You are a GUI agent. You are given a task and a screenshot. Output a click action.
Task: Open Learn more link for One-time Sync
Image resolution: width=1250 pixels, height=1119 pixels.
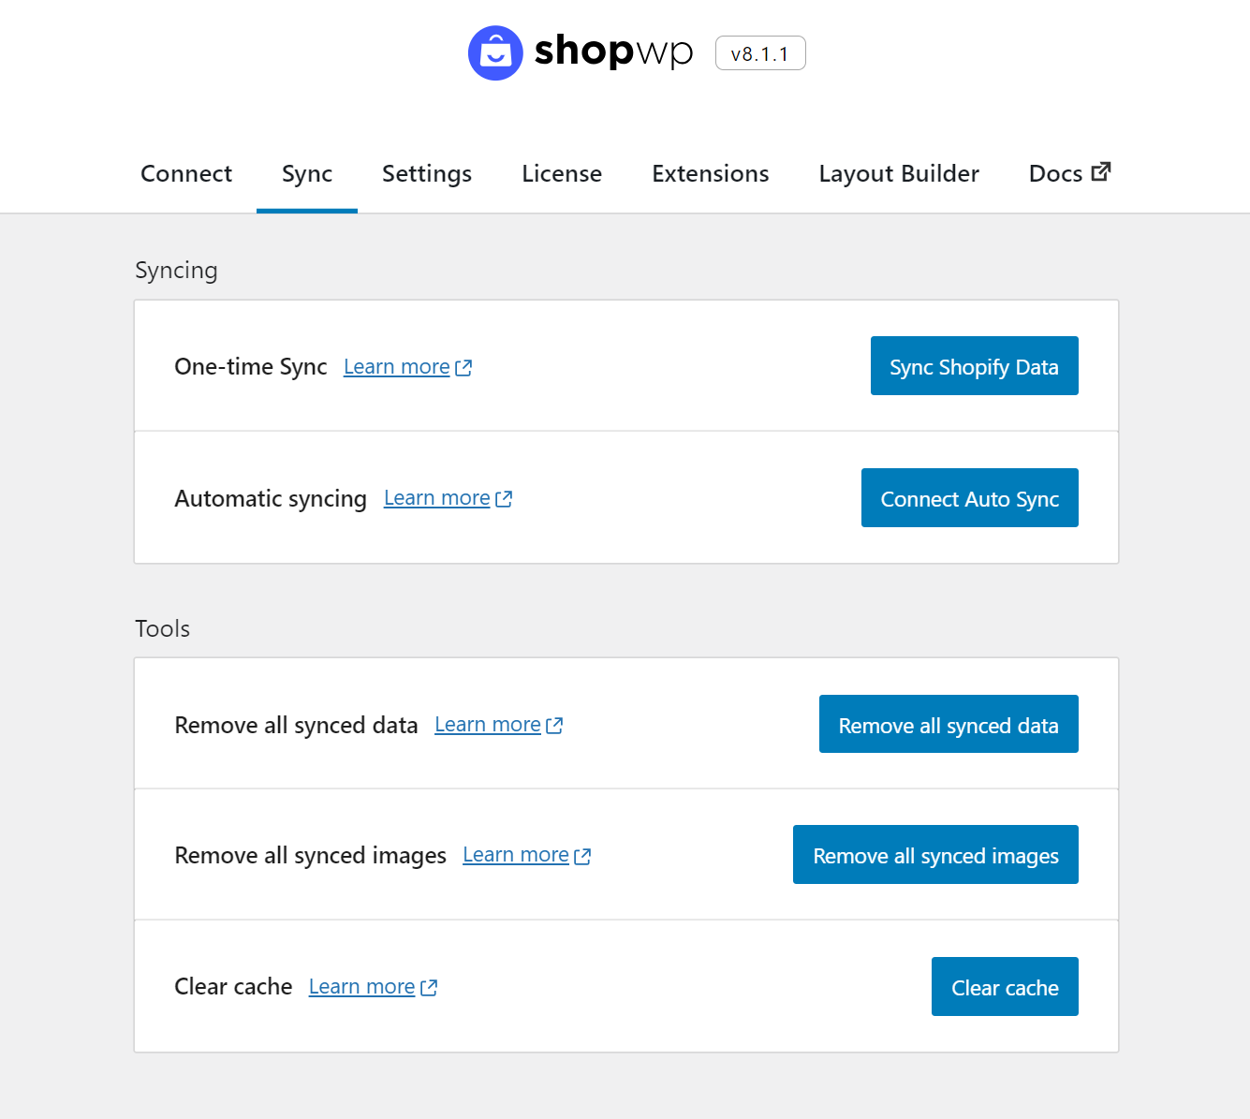coord(396,367)
